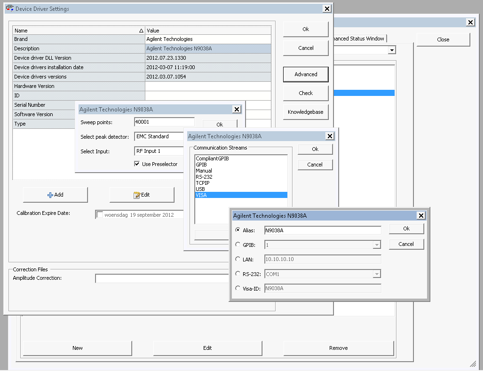
Task: Click the Hardware Version row
Action: 142,86
